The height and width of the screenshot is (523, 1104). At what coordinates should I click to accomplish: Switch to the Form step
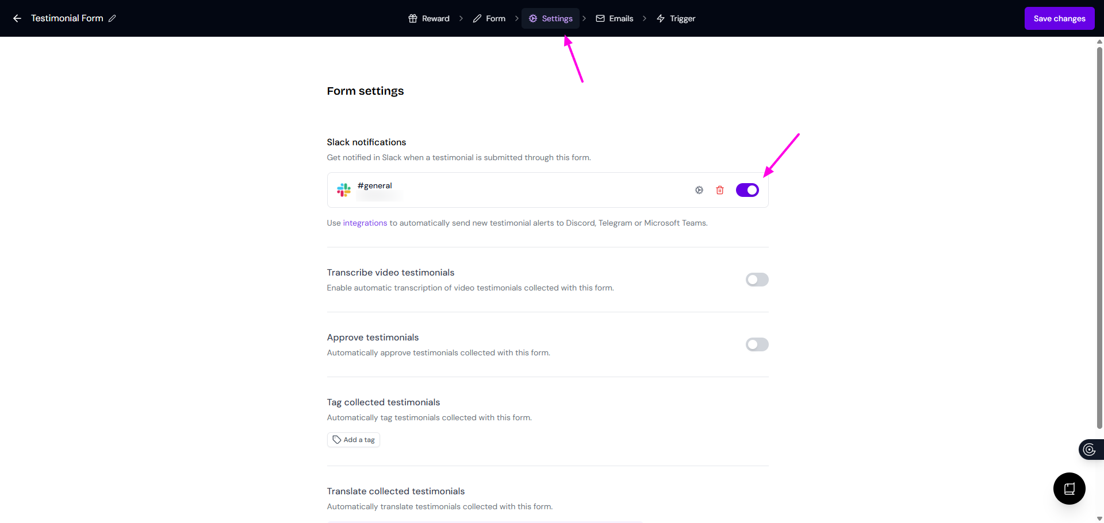coord(489,18)
